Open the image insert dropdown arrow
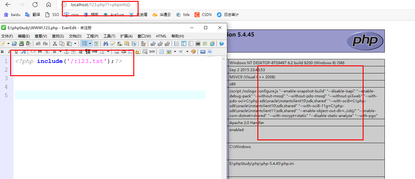 pos(175,52)
